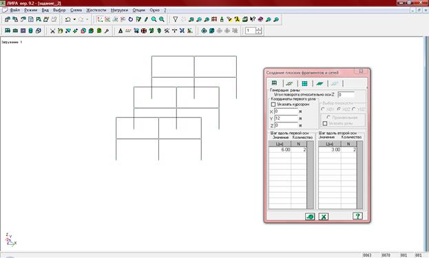429x258 pixels.
Task: Click the load case number field showing 1
Action: pyautogui.click(x=251, y=30)
